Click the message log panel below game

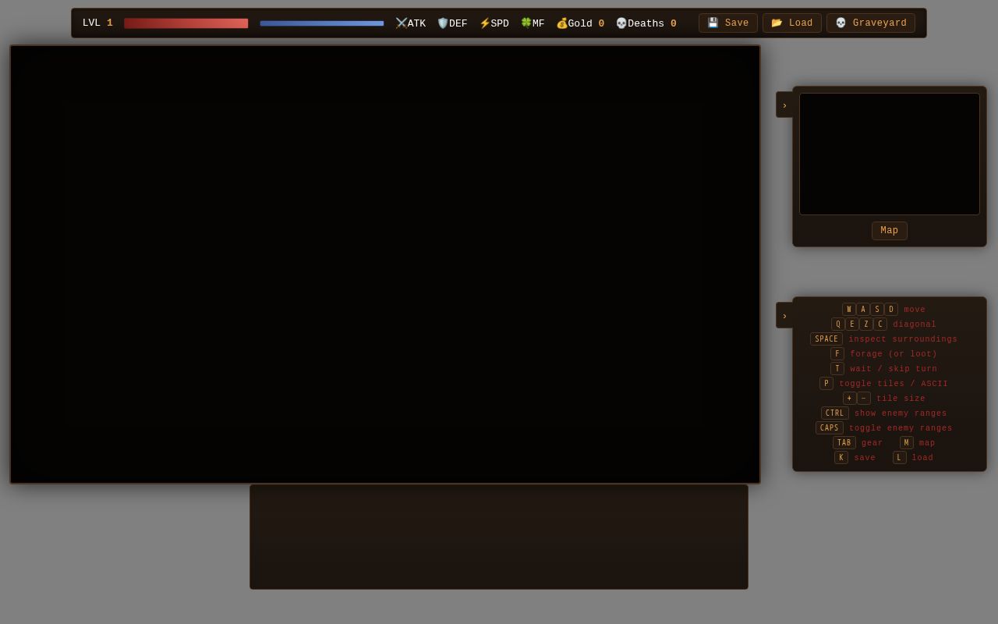point(499,537)
